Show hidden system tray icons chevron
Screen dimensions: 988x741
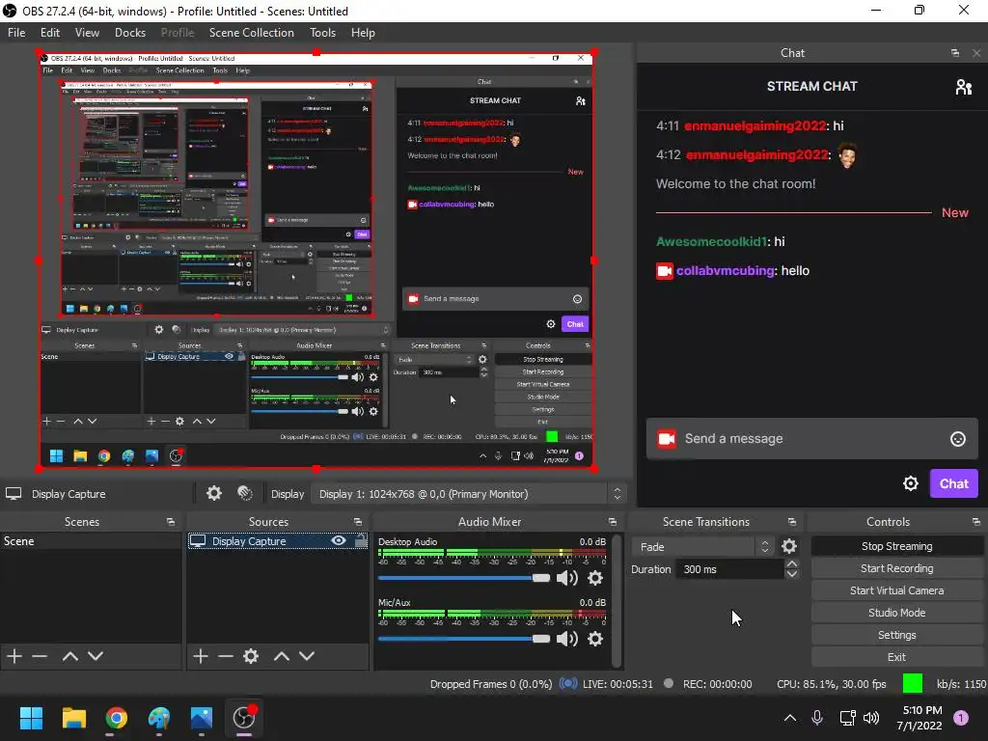(x=789, y=717)
